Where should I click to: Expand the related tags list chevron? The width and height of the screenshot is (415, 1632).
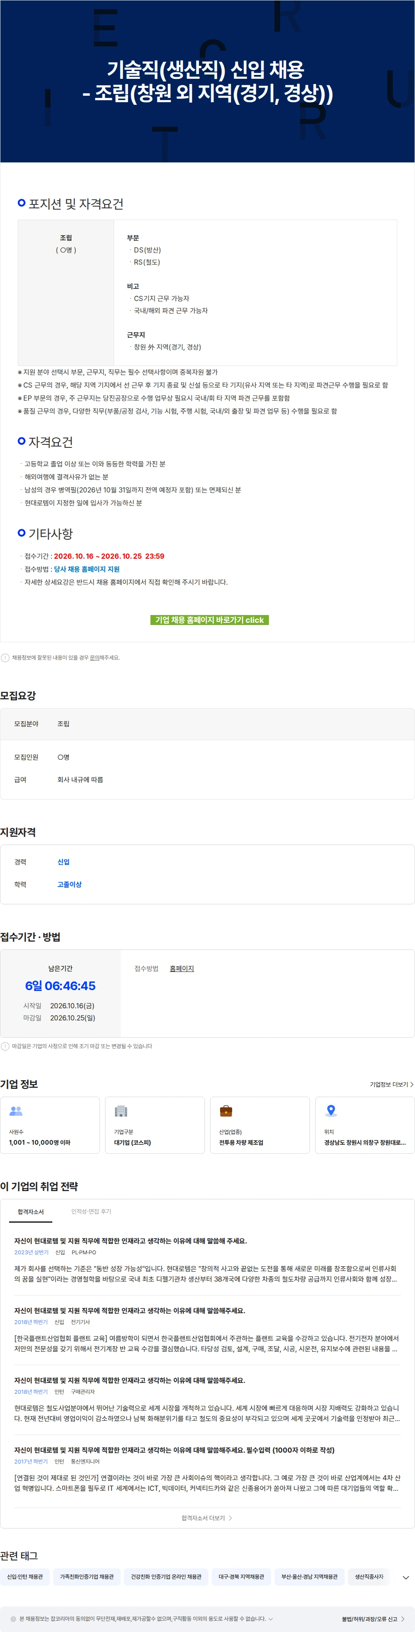[x=405, y=1577]
